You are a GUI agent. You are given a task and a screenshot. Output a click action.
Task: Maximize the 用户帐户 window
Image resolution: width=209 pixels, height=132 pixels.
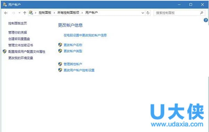tap(191, 4)
